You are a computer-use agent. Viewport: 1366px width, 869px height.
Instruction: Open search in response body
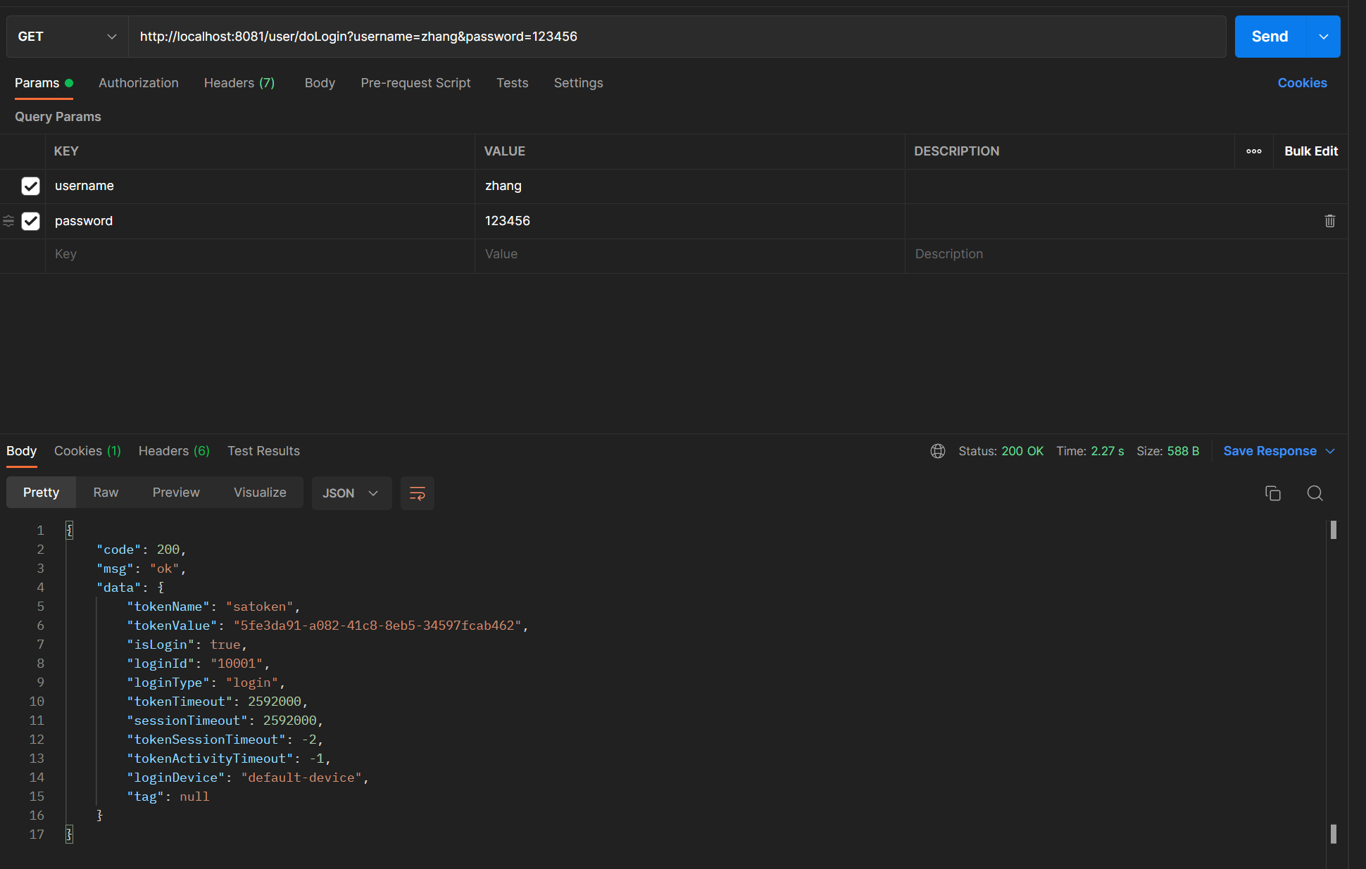click(x=1315, y=493)
